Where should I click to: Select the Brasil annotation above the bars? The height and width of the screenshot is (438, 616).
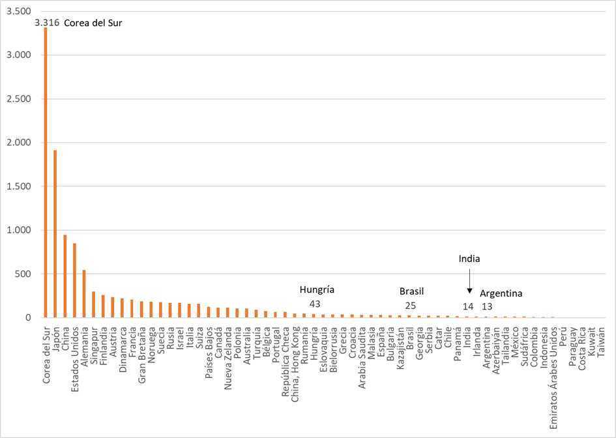[412, 291]
